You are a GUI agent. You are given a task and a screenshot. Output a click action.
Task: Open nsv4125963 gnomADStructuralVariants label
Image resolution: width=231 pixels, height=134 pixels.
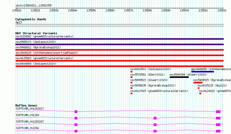click(x=44, y=58)
